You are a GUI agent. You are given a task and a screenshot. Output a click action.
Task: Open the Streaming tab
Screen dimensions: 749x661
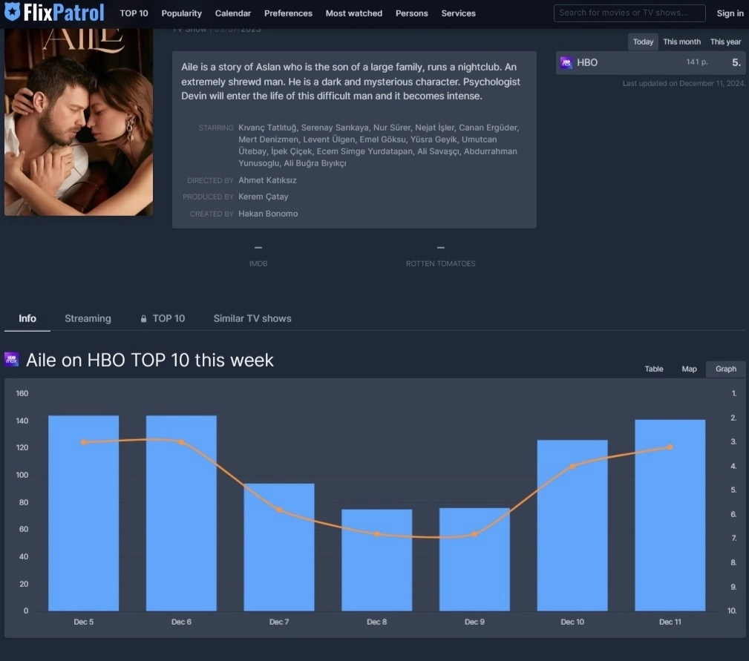(88, 319)
